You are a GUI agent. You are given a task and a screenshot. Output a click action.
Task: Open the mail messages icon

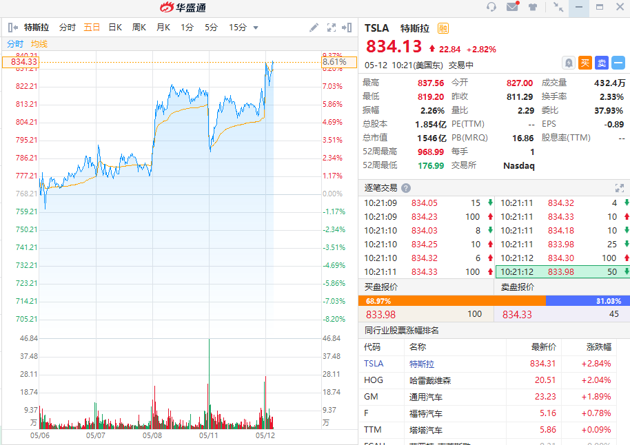point(512,6)
